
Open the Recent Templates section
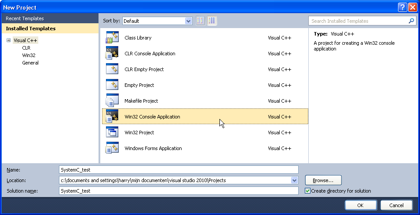25,18
